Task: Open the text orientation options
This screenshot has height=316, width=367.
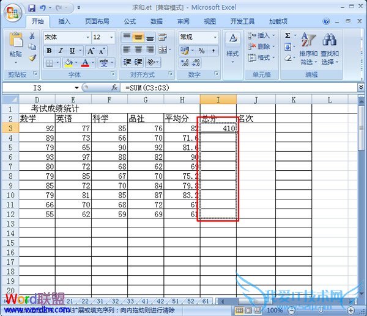Action: tap(152, 62)
